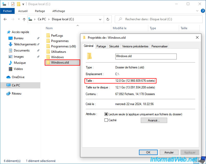Open the recent locations dropdown arrow

[x=19, y=19]
